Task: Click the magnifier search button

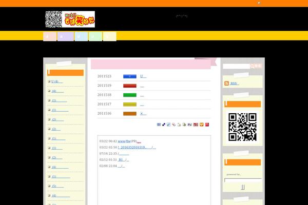Action: [256, 66]
